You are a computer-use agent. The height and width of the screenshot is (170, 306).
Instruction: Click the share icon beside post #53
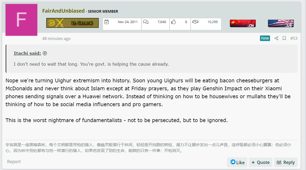point(276,38)
